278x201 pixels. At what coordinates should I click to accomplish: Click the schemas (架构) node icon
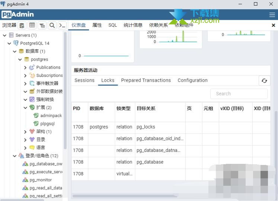(32, 132)
